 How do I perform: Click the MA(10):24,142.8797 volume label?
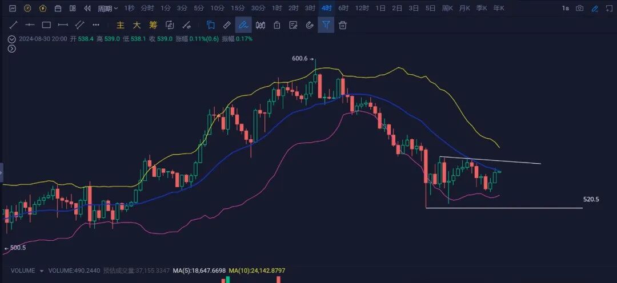257,271
